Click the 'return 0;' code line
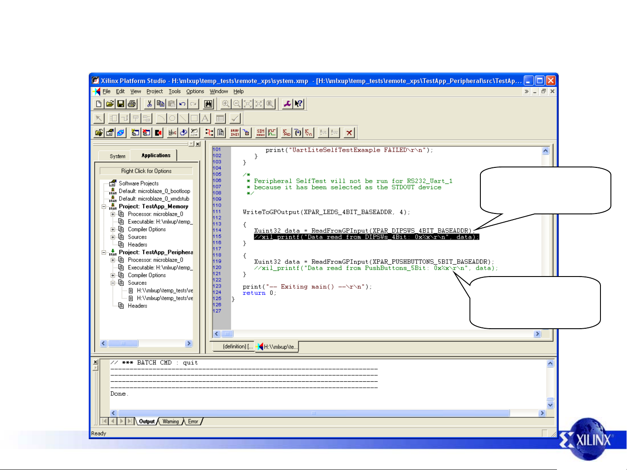 tap(259, 293)
